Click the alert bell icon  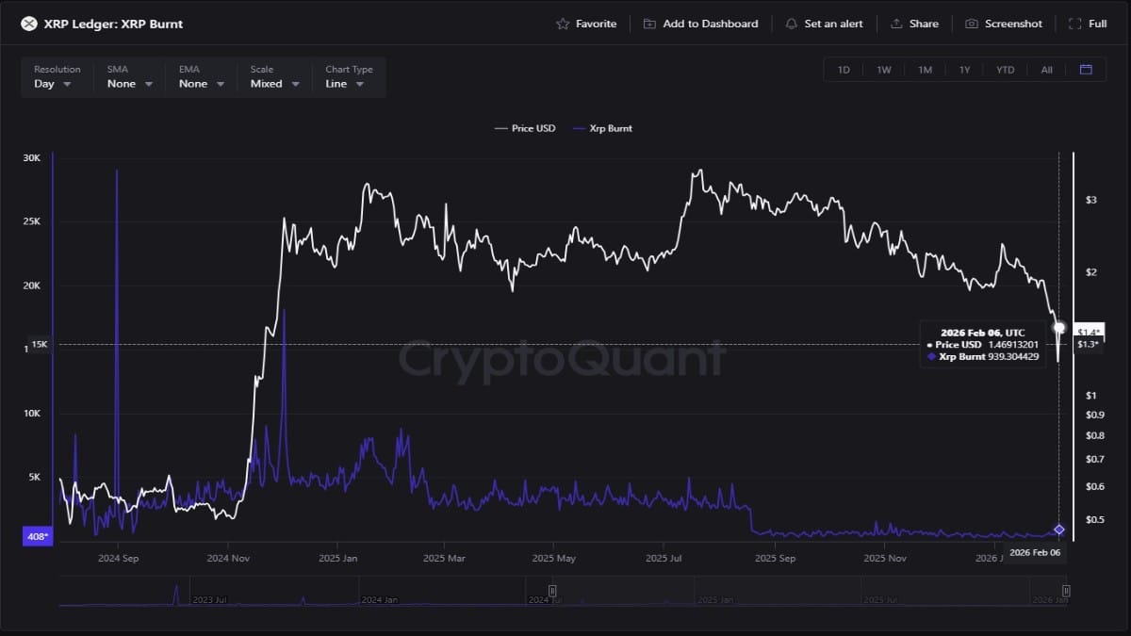[791, 24]
